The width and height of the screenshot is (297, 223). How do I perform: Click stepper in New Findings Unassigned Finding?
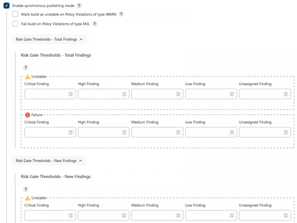coord(286,215)
